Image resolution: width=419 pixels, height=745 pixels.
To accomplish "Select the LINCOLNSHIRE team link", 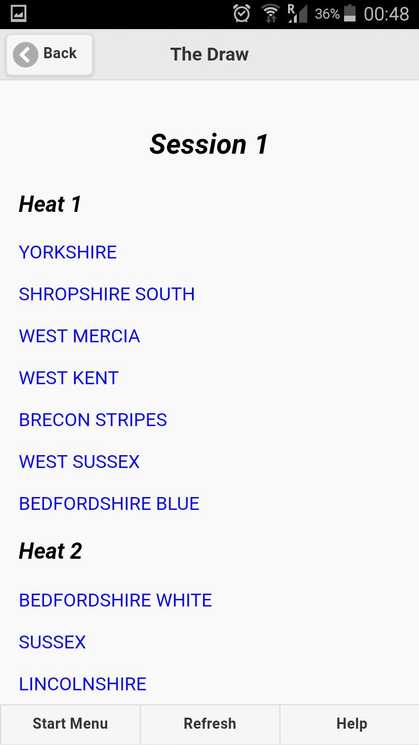I will 83,684.
